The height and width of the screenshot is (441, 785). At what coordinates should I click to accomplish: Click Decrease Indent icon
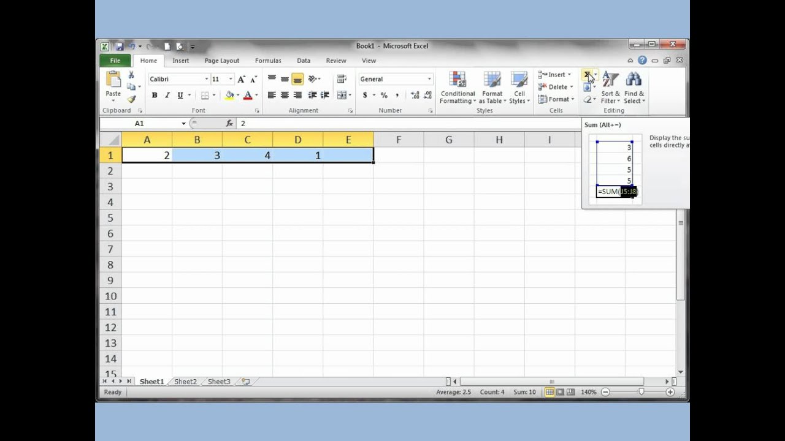pyautogui.click(x=312, y=95)
